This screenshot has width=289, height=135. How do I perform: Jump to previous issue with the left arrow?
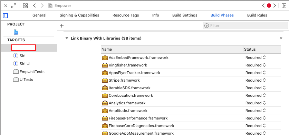(x=263, y=6)
